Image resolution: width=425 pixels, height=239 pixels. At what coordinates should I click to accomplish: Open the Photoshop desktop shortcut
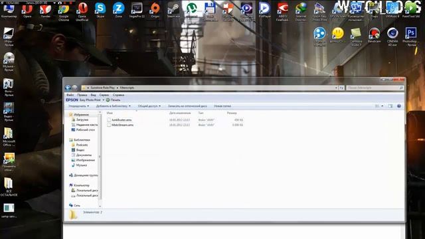pyautogui.click(x=411, y=37)
